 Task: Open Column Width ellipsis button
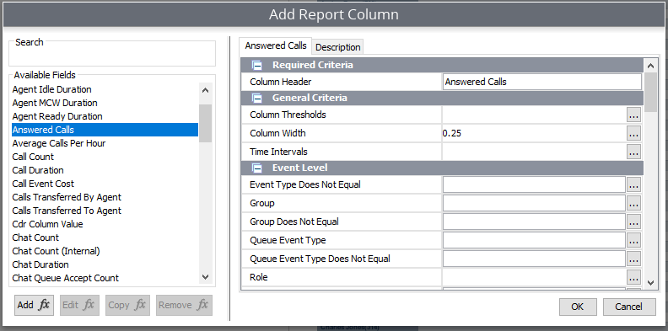coord(634,133)
